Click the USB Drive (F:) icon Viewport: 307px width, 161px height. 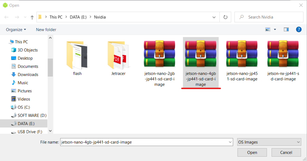tap(14, 132)
